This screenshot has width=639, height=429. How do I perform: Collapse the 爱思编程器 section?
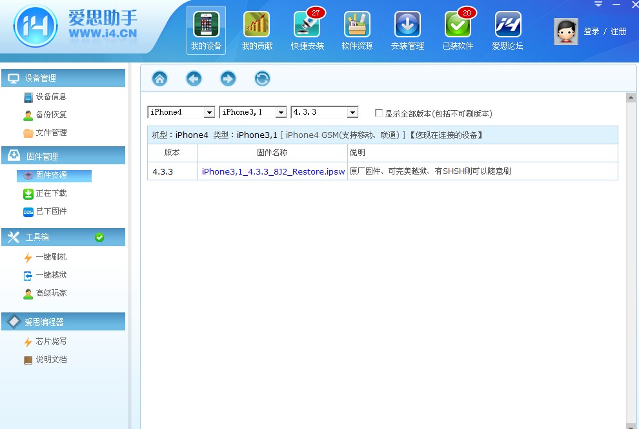coord(63,321)
